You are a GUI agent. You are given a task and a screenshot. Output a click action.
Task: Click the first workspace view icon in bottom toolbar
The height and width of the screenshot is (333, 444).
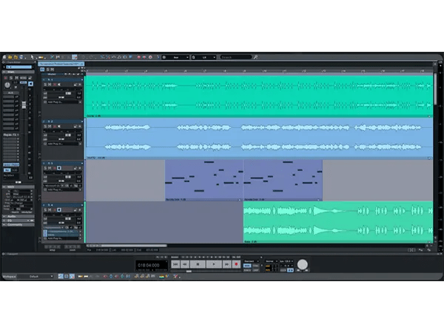pyautogui.click(x=61, y=276)
